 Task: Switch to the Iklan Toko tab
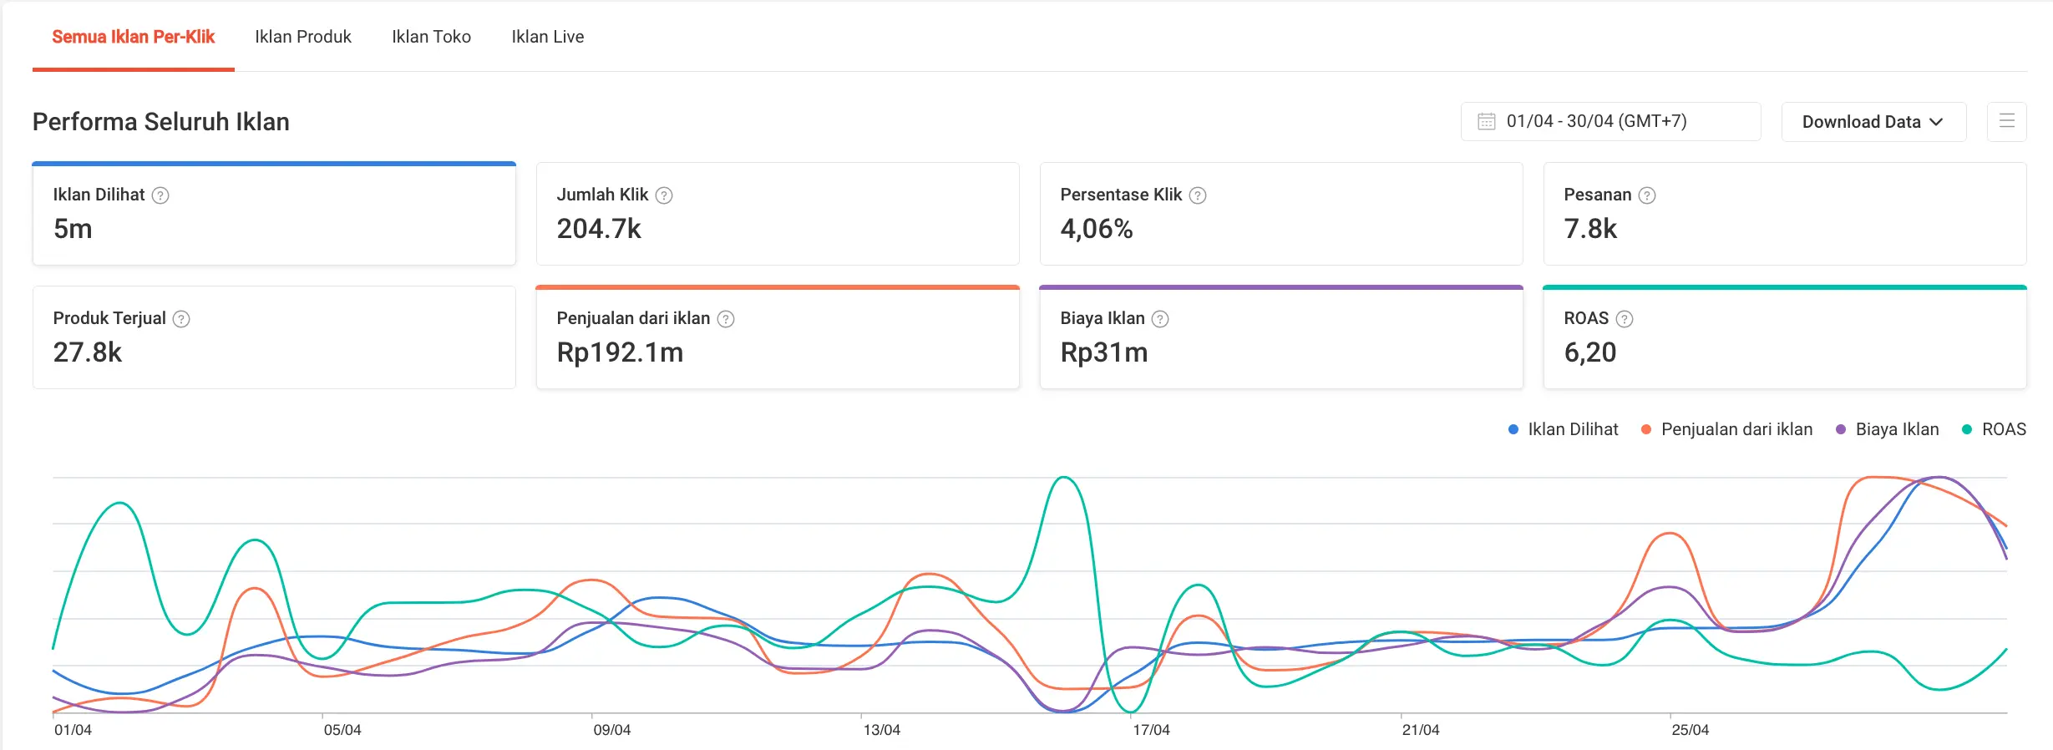[431, 37]
